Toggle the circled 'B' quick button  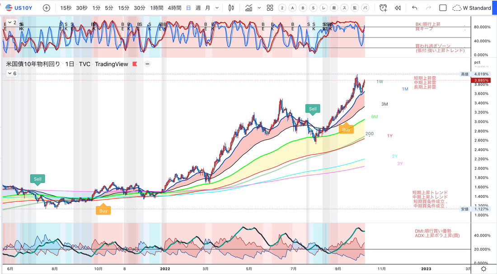coord(303,8)
